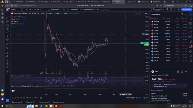Image resolution: width=193 pixels, height=108 pixels.
Task: Expand the Без названия layout dropdown
Action: [x=163, y=9]
